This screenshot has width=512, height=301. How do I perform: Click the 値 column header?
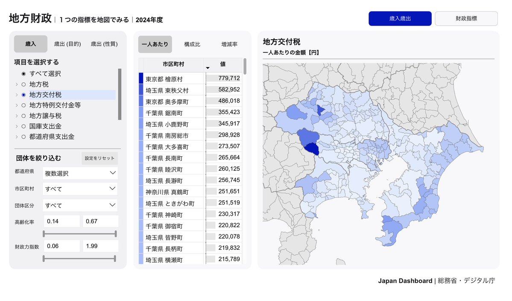pos(223,64)
